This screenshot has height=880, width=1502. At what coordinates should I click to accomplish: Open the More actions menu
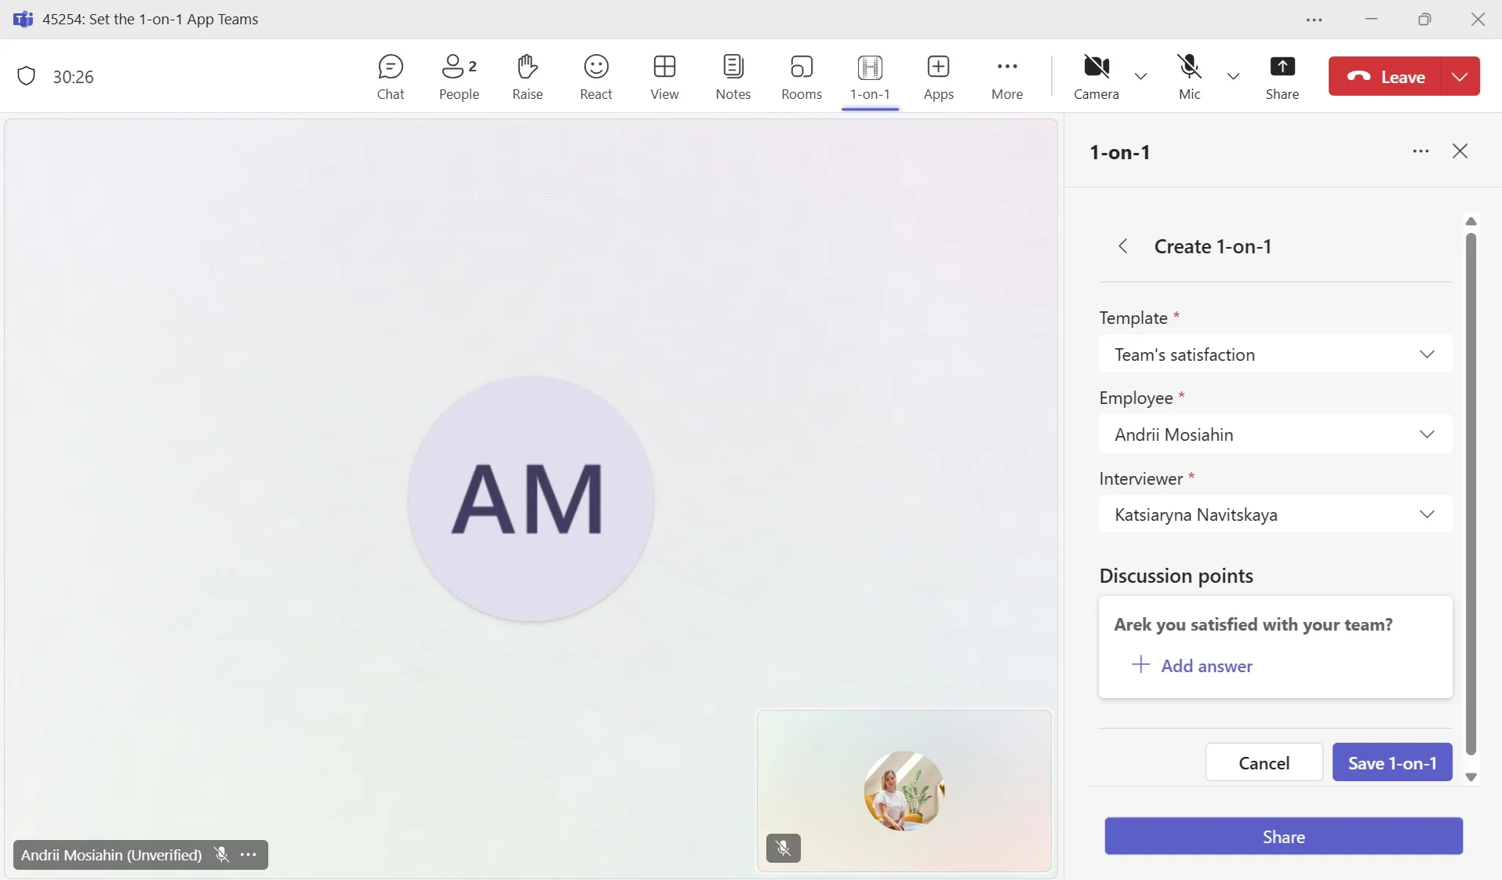pos(1006,77)
